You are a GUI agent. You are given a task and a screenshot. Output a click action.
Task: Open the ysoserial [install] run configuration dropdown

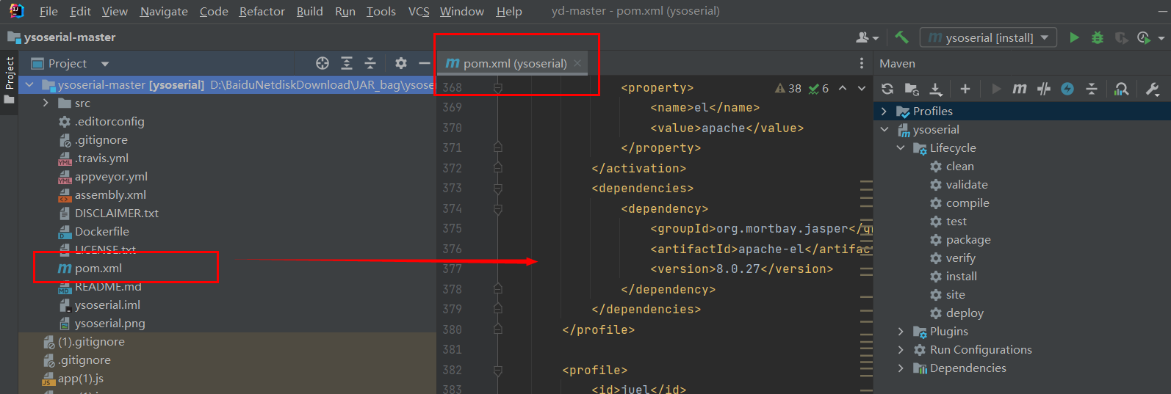pos(988,37)
